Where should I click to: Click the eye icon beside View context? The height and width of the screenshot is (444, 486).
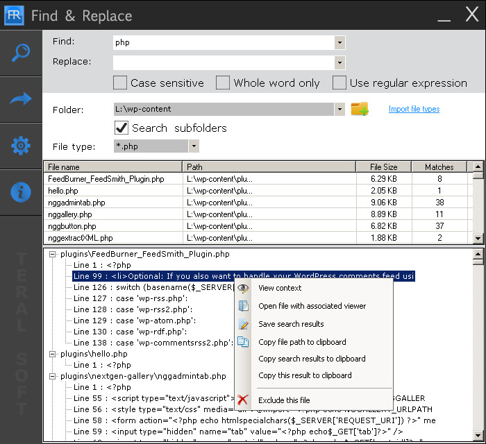click(x=243, y=288)
